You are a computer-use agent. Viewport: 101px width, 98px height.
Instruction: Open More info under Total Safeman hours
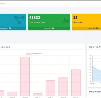(x=49, y=28)
